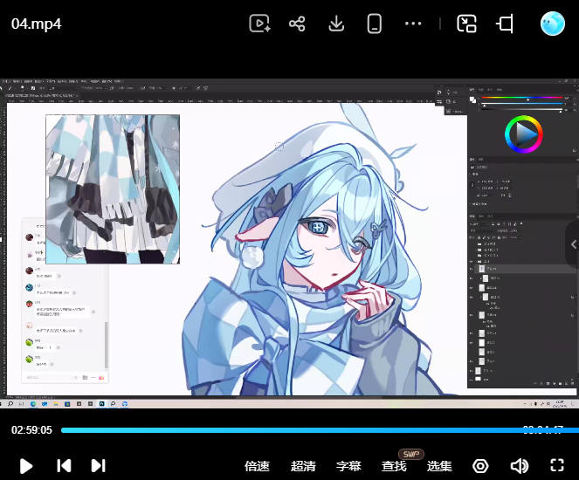The image size is (579, 480).
Task: Open the 倍速 playback speed menu
Action: pos(257,466)
